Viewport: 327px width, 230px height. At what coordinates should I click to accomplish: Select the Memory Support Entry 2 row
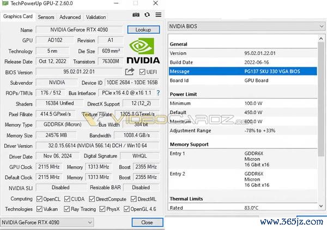click(243, 179)
